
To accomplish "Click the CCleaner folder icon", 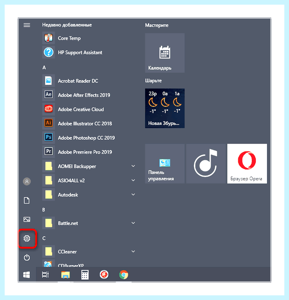I will pos(48,252).
